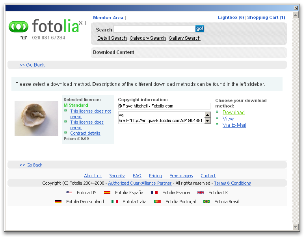The height and width of the screenshot is (237, 305).
Task: Open the Contract details link
Action: click(85, 133)
